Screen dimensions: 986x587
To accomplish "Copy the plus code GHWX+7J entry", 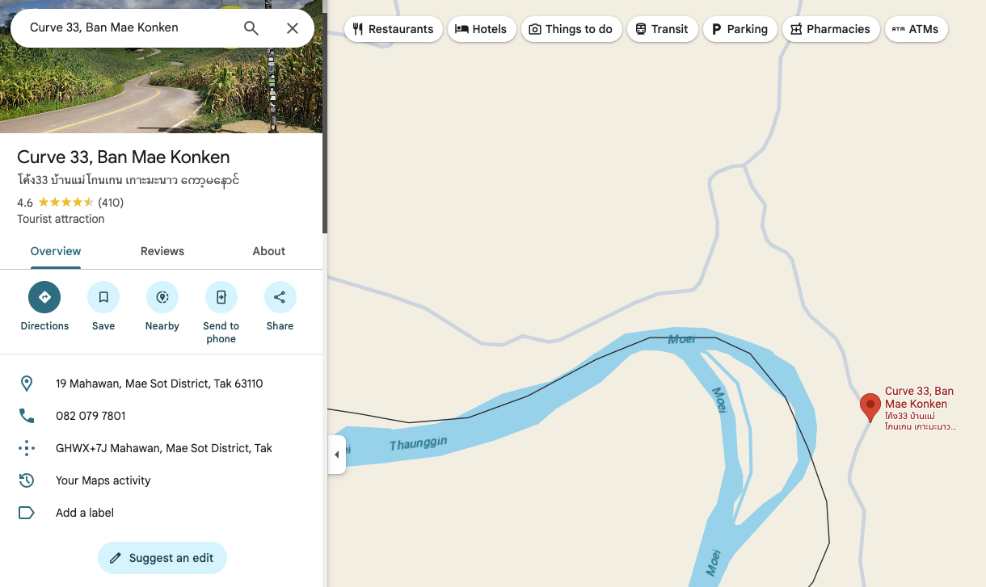I will point(162,448).
